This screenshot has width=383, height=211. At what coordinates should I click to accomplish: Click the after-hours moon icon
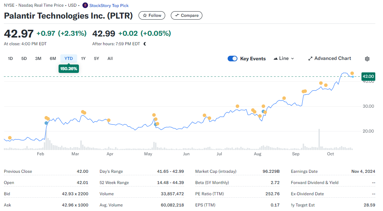145,44
